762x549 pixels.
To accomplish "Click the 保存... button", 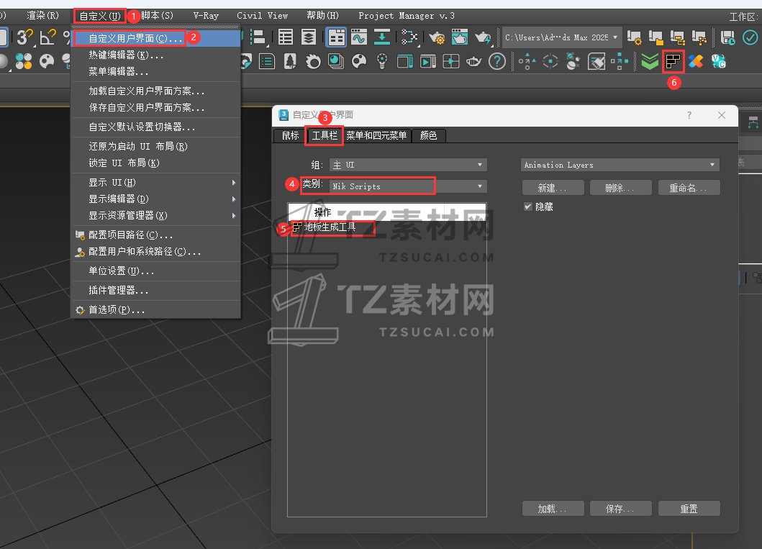I will coord(620,509).
